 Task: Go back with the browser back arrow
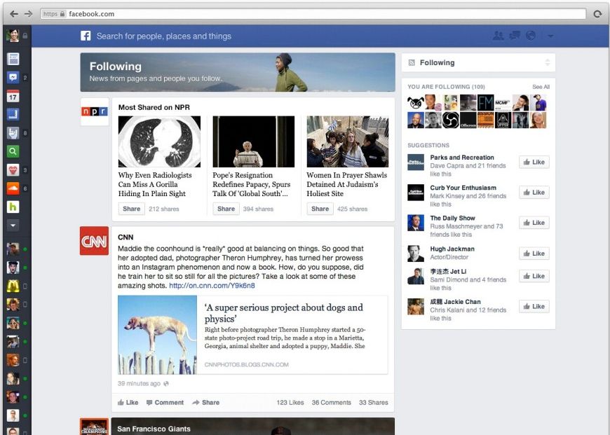(x=14, y=14)
